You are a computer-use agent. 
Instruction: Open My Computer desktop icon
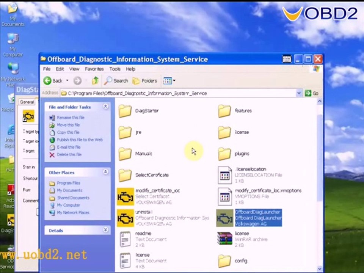(13, 45)
